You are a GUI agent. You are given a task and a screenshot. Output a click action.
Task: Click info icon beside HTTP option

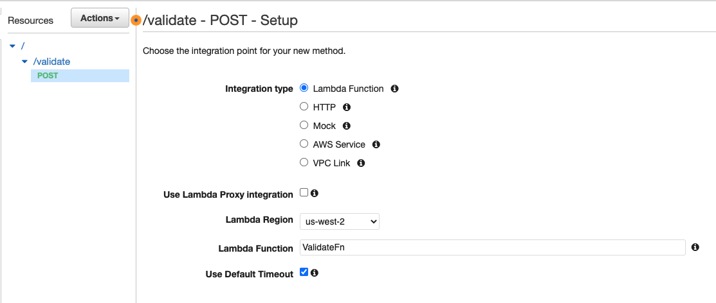pos(347,107)
